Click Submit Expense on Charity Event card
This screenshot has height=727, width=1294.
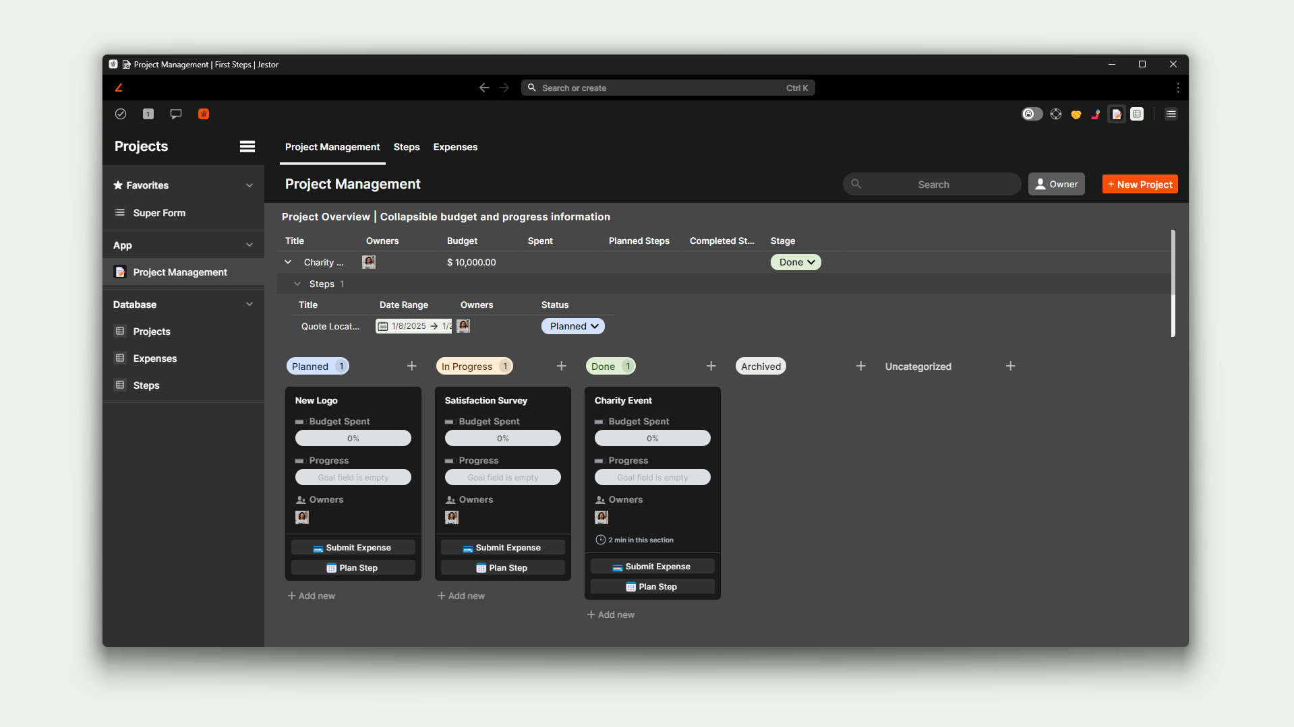pos(653,567)
